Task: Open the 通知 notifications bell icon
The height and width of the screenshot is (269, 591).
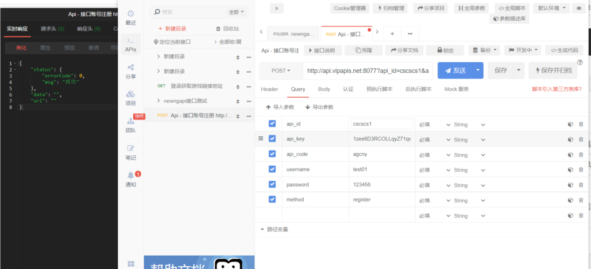Action: pos(131,175)
